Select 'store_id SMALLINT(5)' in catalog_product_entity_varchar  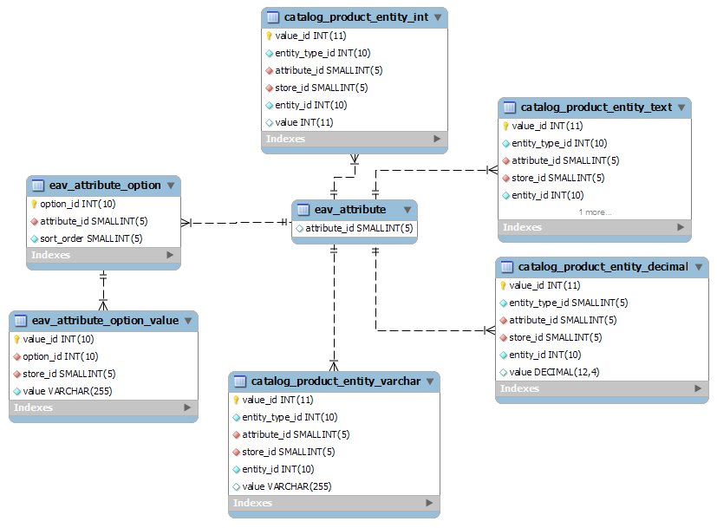point(289,452)
